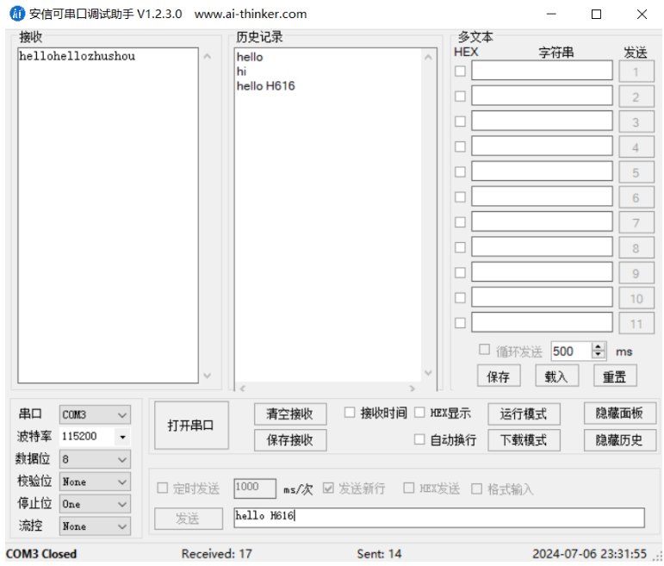
Task: Click COM3 Closed status text
Action: tap(41, 554)
